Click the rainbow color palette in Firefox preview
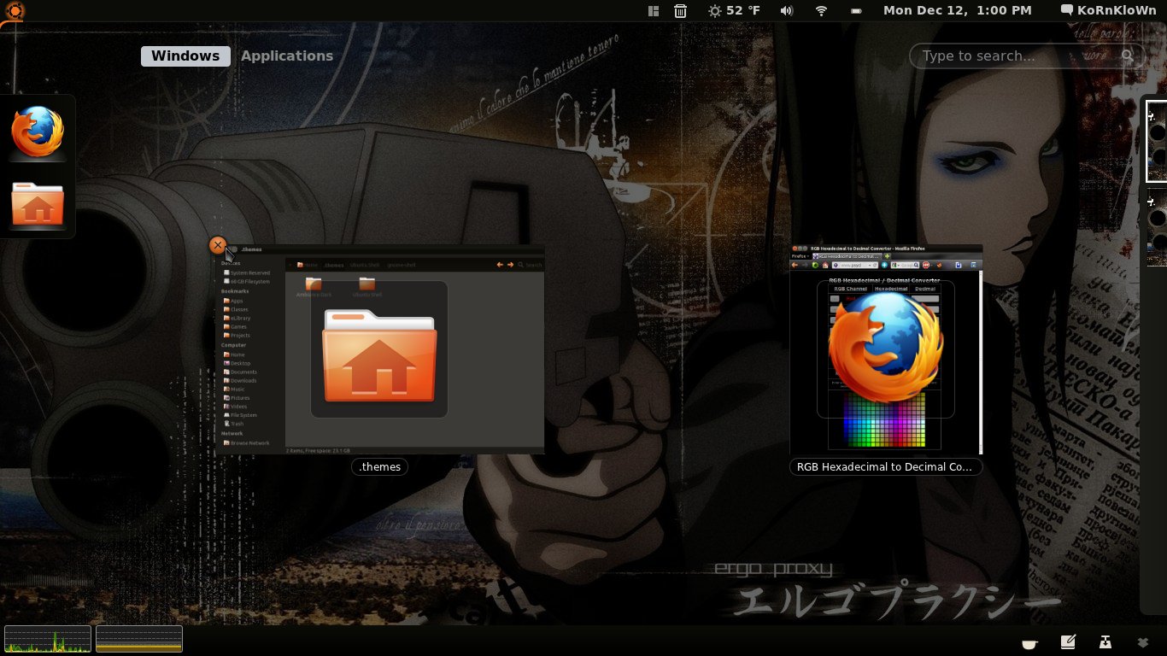 pos(884,419)
